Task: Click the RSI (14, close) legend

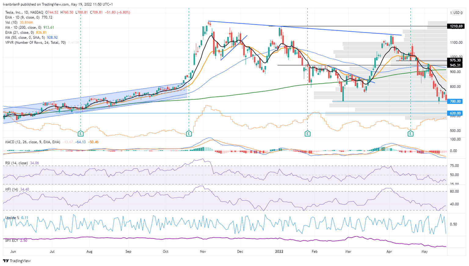Action: click(x=22, y=163)
